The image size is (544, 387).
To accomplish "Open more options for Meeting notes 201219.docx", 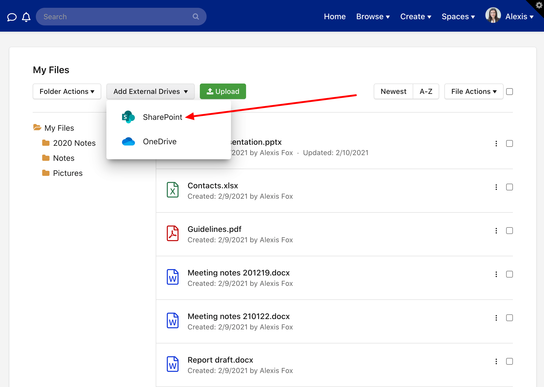I will tap(496, 274).
